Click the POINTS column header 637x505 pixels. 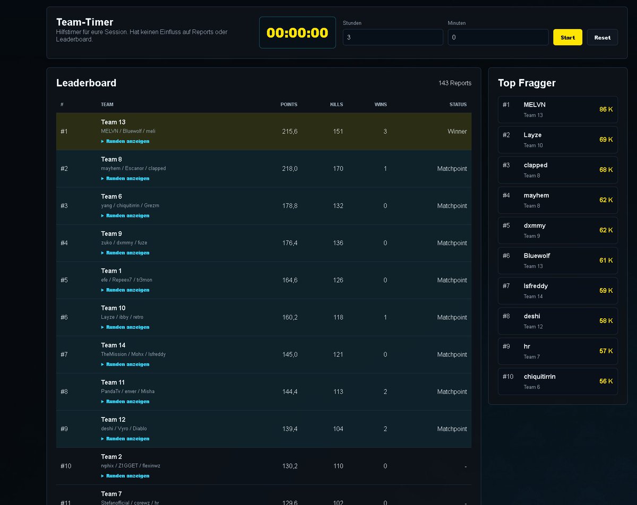coord(289,105)
